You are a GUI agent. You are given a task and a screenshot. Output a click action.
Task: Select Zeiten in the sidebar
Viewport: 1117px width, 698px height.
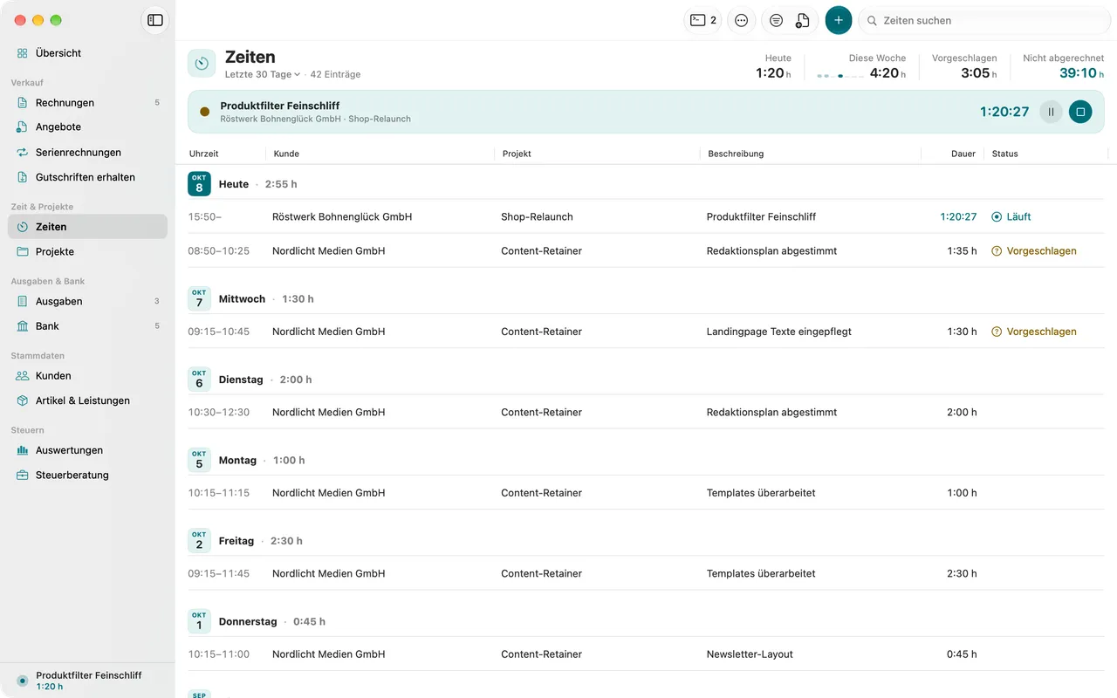(87, 227)
